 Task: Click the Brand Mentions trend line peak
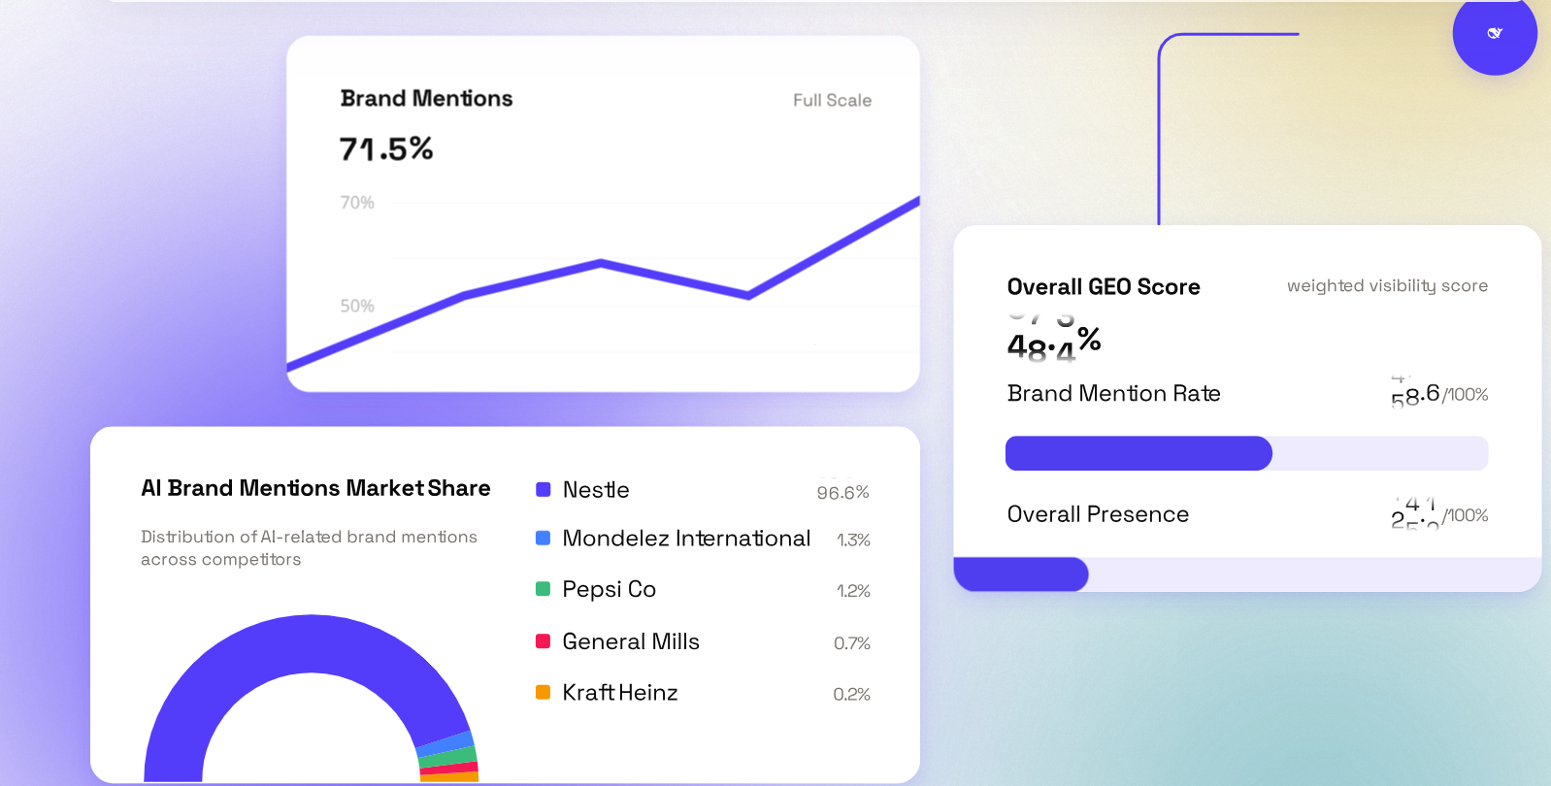(601, 262)
